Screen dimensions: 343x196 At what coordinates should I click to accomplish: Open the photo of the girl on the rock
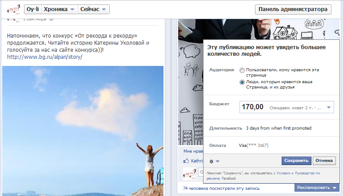[83, 131]
